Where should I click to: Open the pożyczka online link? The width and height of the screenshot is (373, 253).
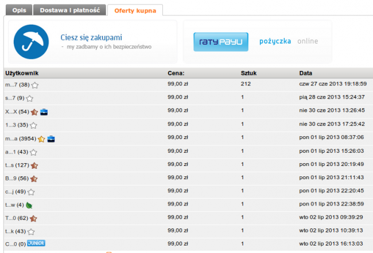coord(289,41)
